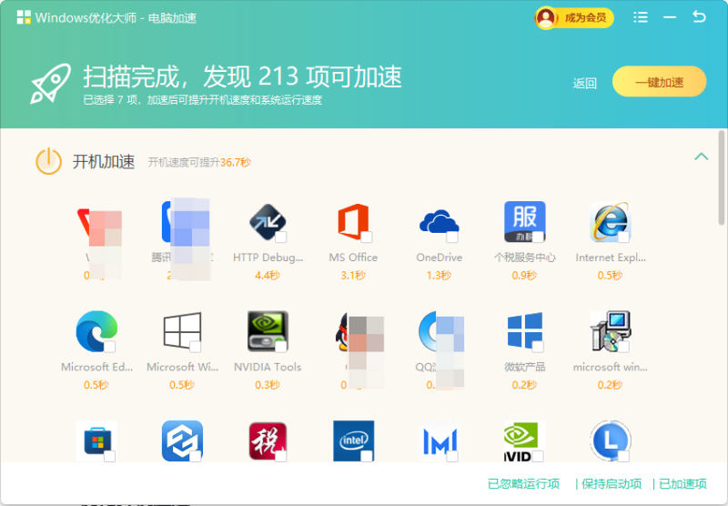Click the Internet Explorer icon
This screenshot has width=728, height=506.
tap(610, 221)
